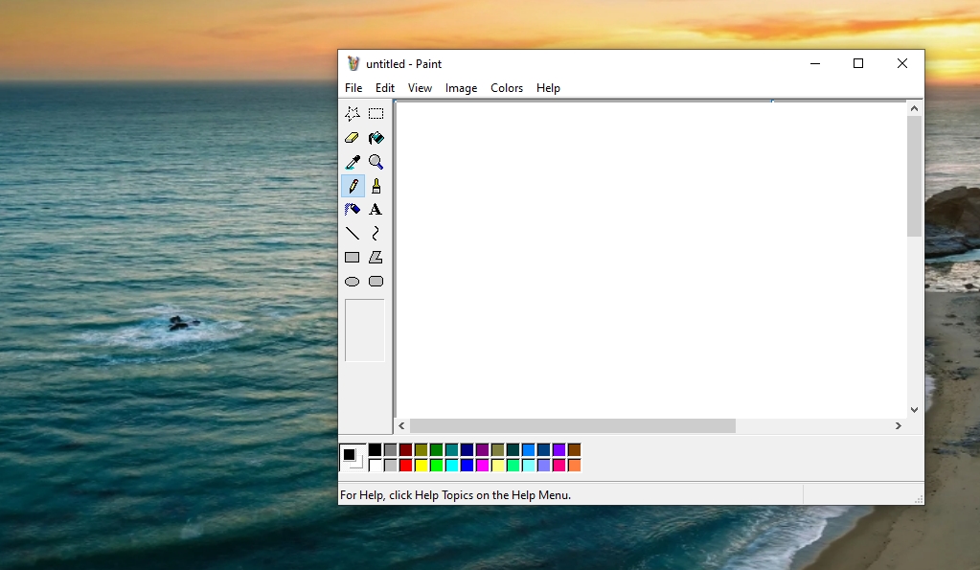Image resolution: width=980 pixels, height=570 pixels.
Task: Choose the orange swatch
Action: (575, 465)
